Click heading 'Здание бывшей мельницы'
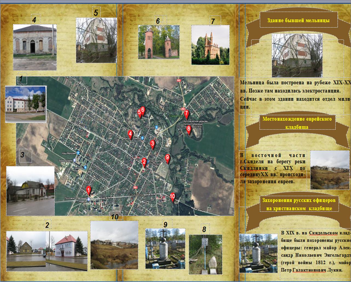The image size is (351, 282). coord(298,20)
